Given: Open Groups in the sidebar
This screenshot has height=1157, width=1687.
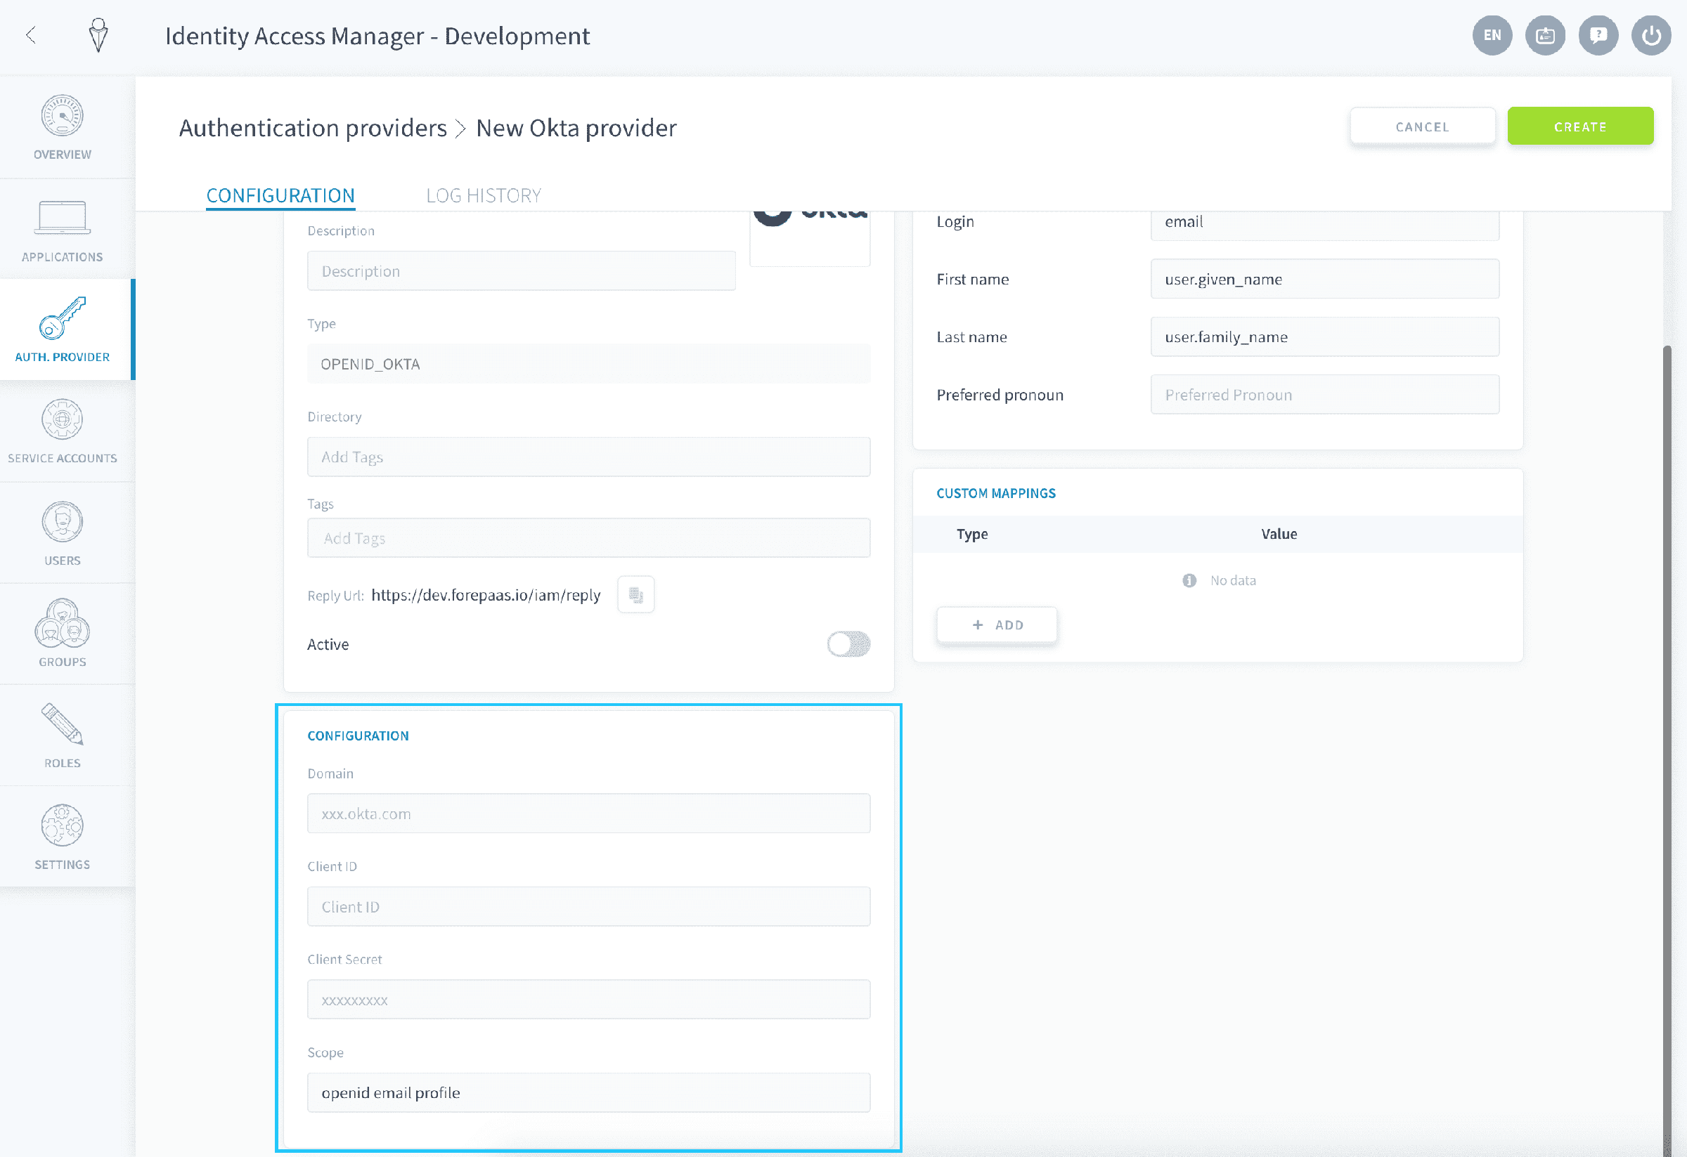Looking at the screenshot, I should click(x=63, y=634).
